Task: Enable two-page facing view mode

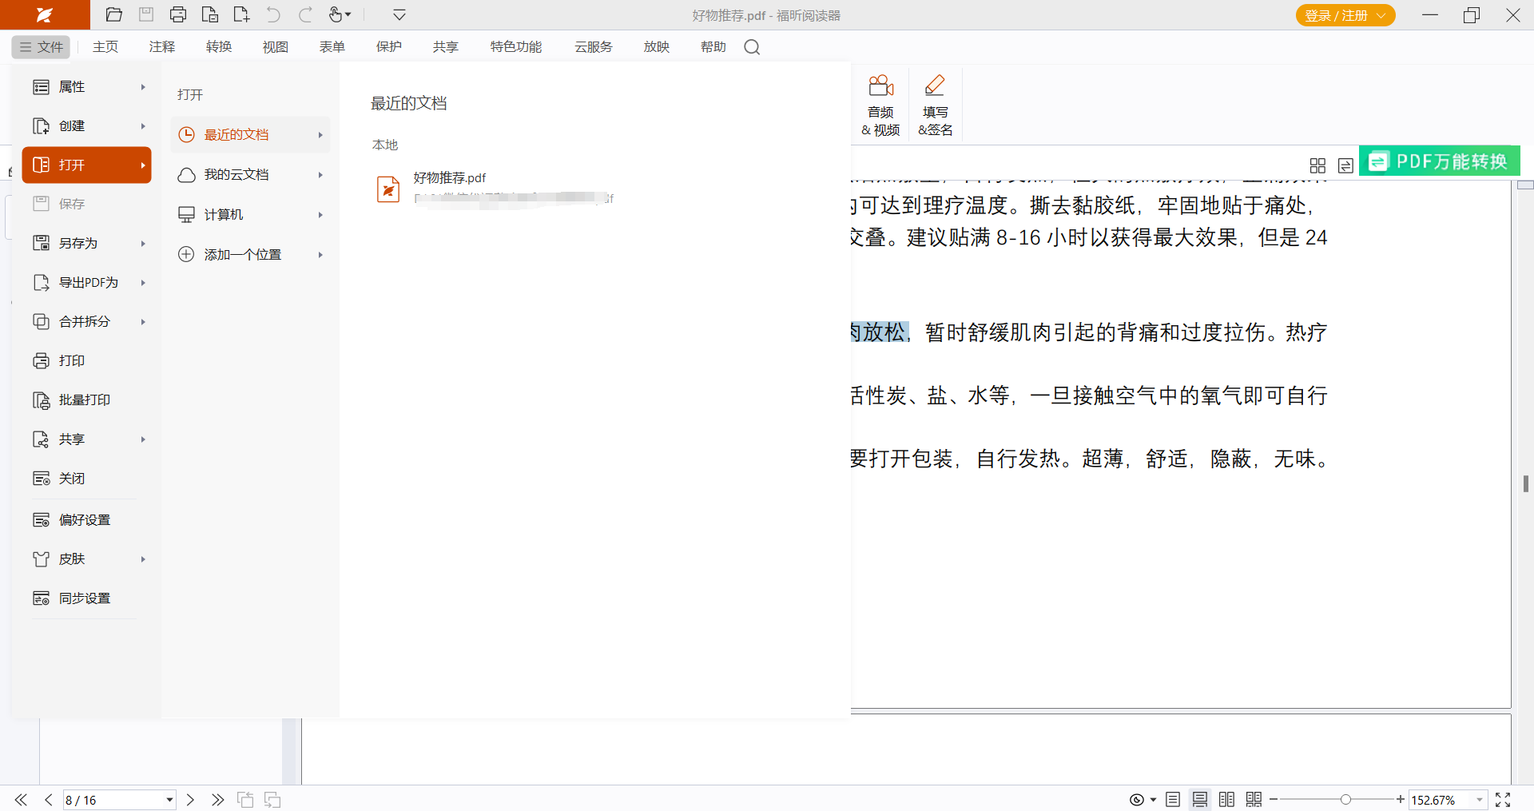Action: pyautogui.click(x=1227, y=800)
